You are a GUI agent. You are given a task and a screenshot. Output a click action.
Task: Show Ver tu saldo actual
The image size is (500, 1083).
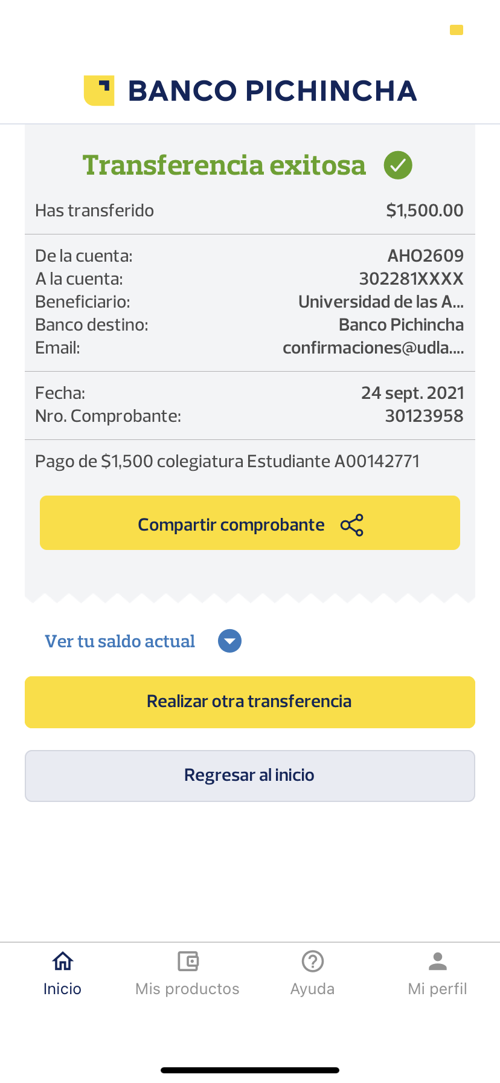(120, 641)
